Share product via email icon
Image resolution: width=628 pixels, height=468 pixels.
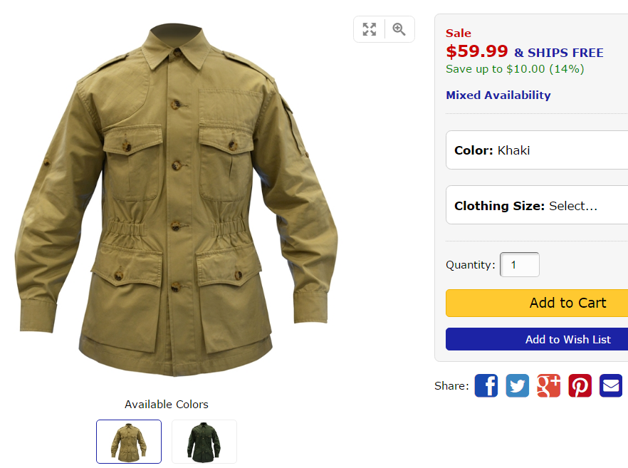click(611, 385)
